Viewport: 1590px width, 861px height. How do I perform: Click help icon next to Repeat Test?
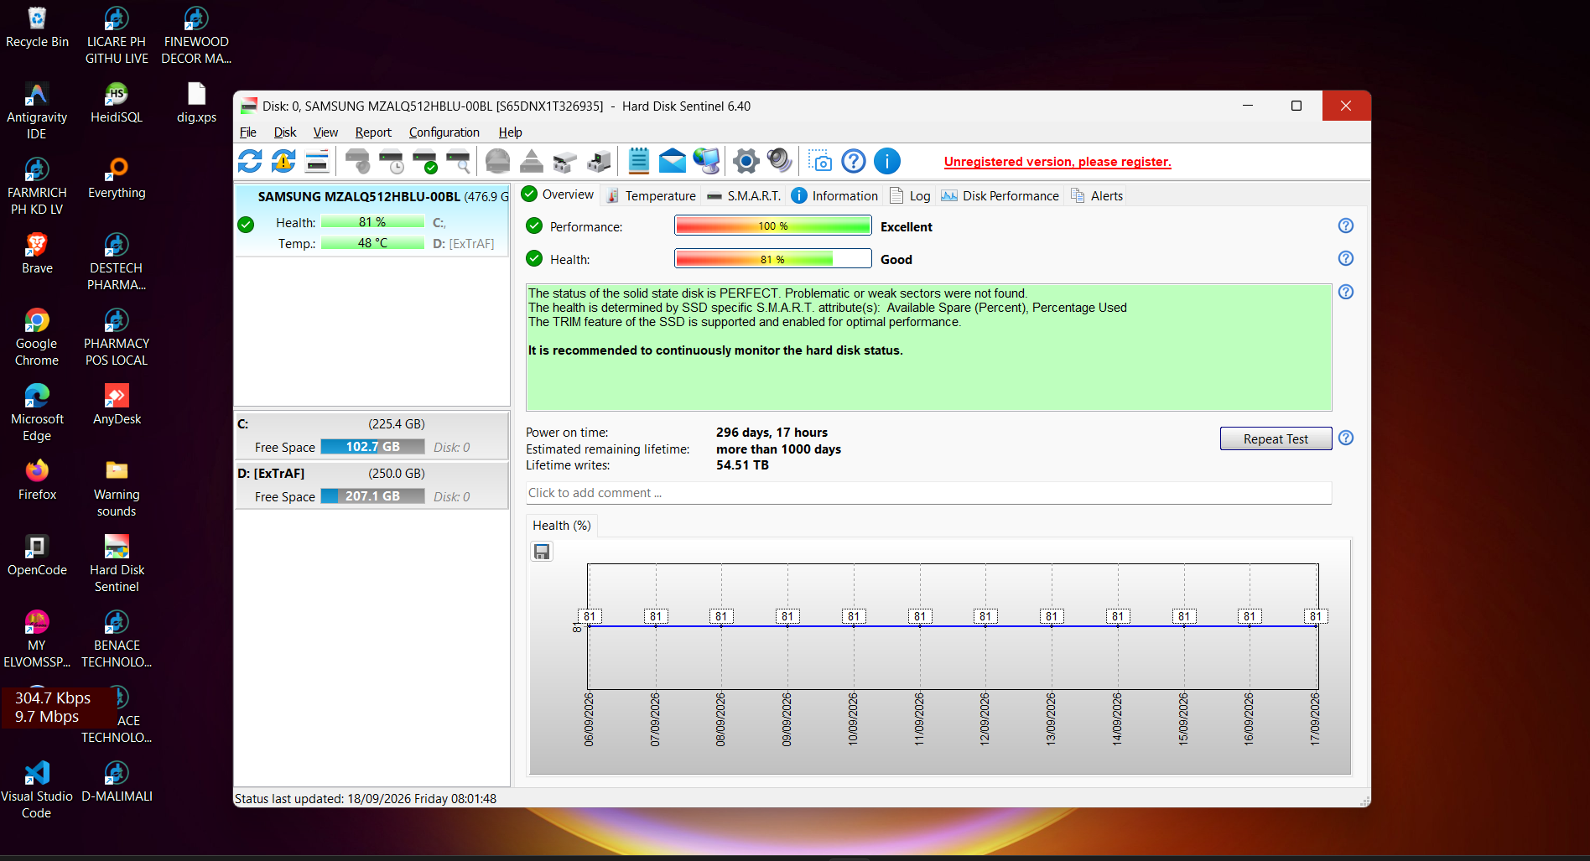pos(1346,438)
